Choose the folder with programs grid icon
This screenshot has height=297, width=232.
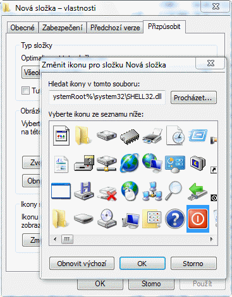click(152, 219)
